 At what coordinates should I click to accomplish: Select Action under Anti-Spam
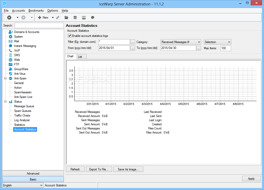[x=18, y=88]
